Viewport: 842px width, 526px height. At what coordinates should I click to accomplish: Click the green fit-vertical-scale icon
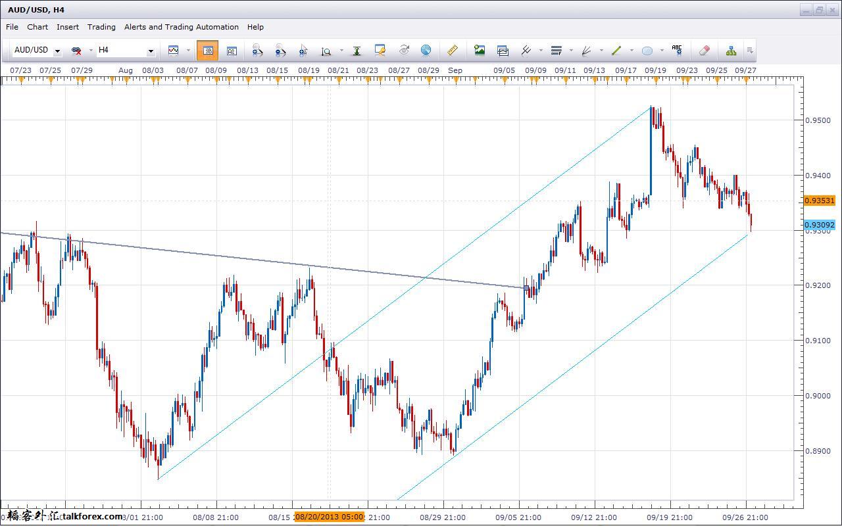tap(357, 51)
